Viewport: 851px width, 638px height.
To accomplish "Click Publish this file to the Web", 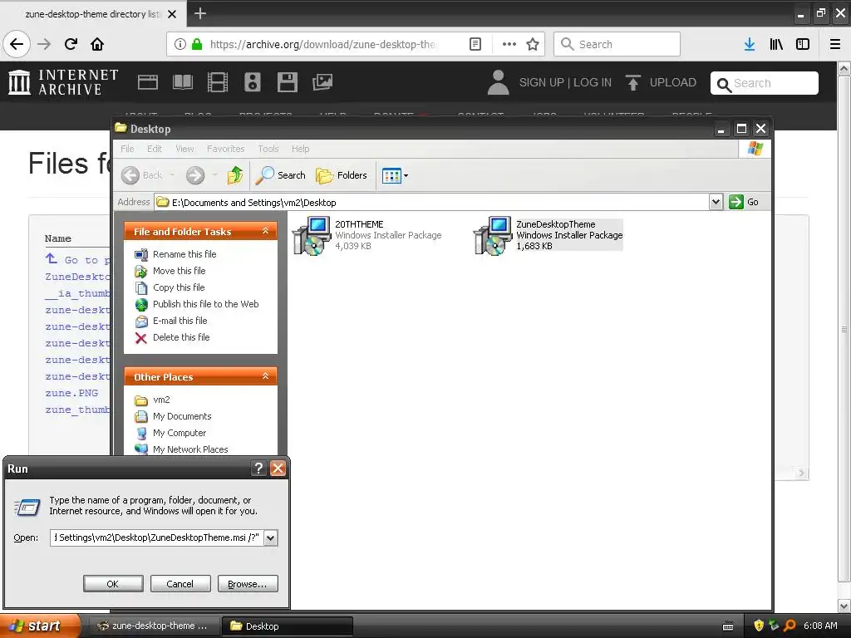I will [x=196, y=304].
